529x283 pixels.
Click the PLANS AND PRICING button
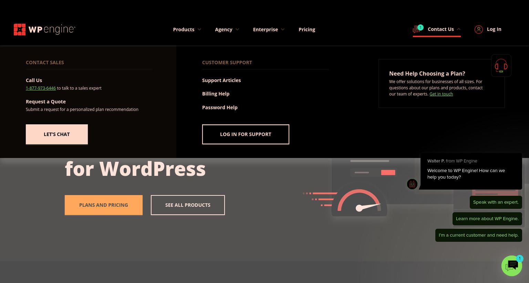tap(104, 205)
